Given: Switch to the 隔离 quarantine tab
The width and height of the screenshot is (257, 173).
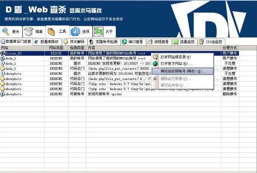Looking at the screenshot, I should [x=34, y=32].
